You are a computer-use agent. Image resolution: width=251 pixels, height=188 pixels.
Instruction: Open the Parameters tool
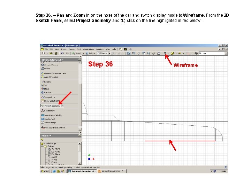(48, 111)
